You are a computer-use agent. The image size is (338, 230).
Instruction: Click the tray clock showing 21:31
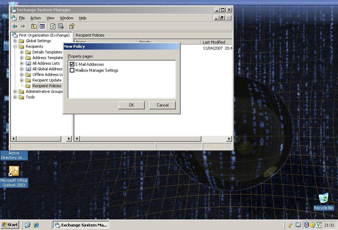(x=329, y=225)
